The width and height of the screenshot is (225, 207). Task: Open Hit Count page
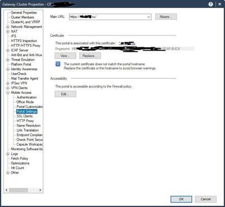(x=17, y=168)
